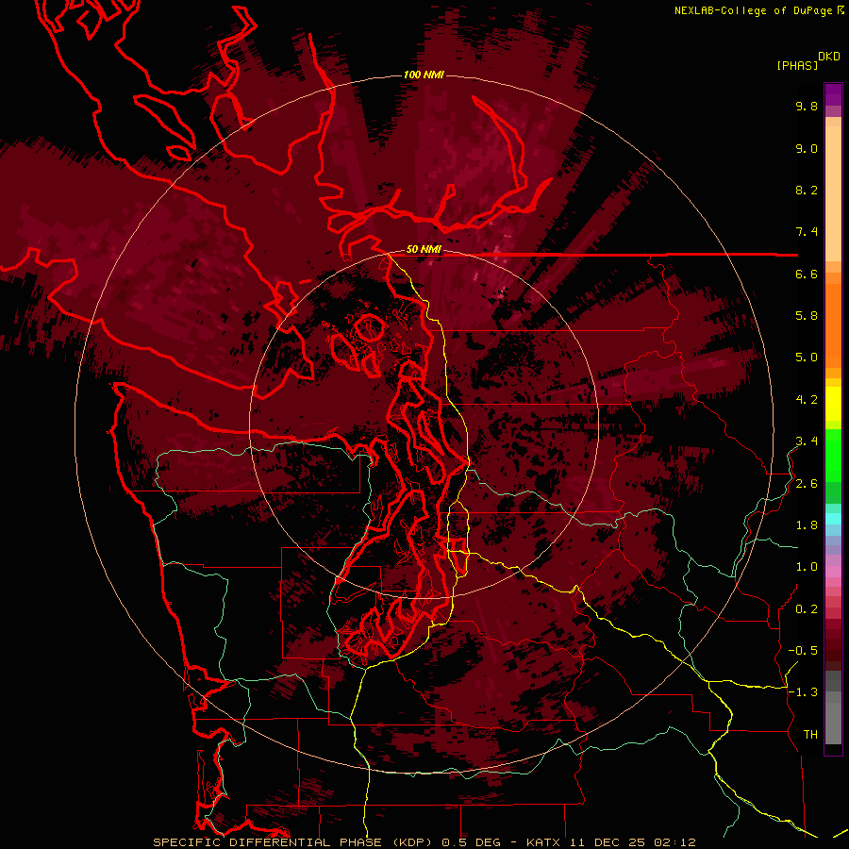Click the 3.4 value on the color scale
Screen dimensions: 849x849
coord(807,441)
